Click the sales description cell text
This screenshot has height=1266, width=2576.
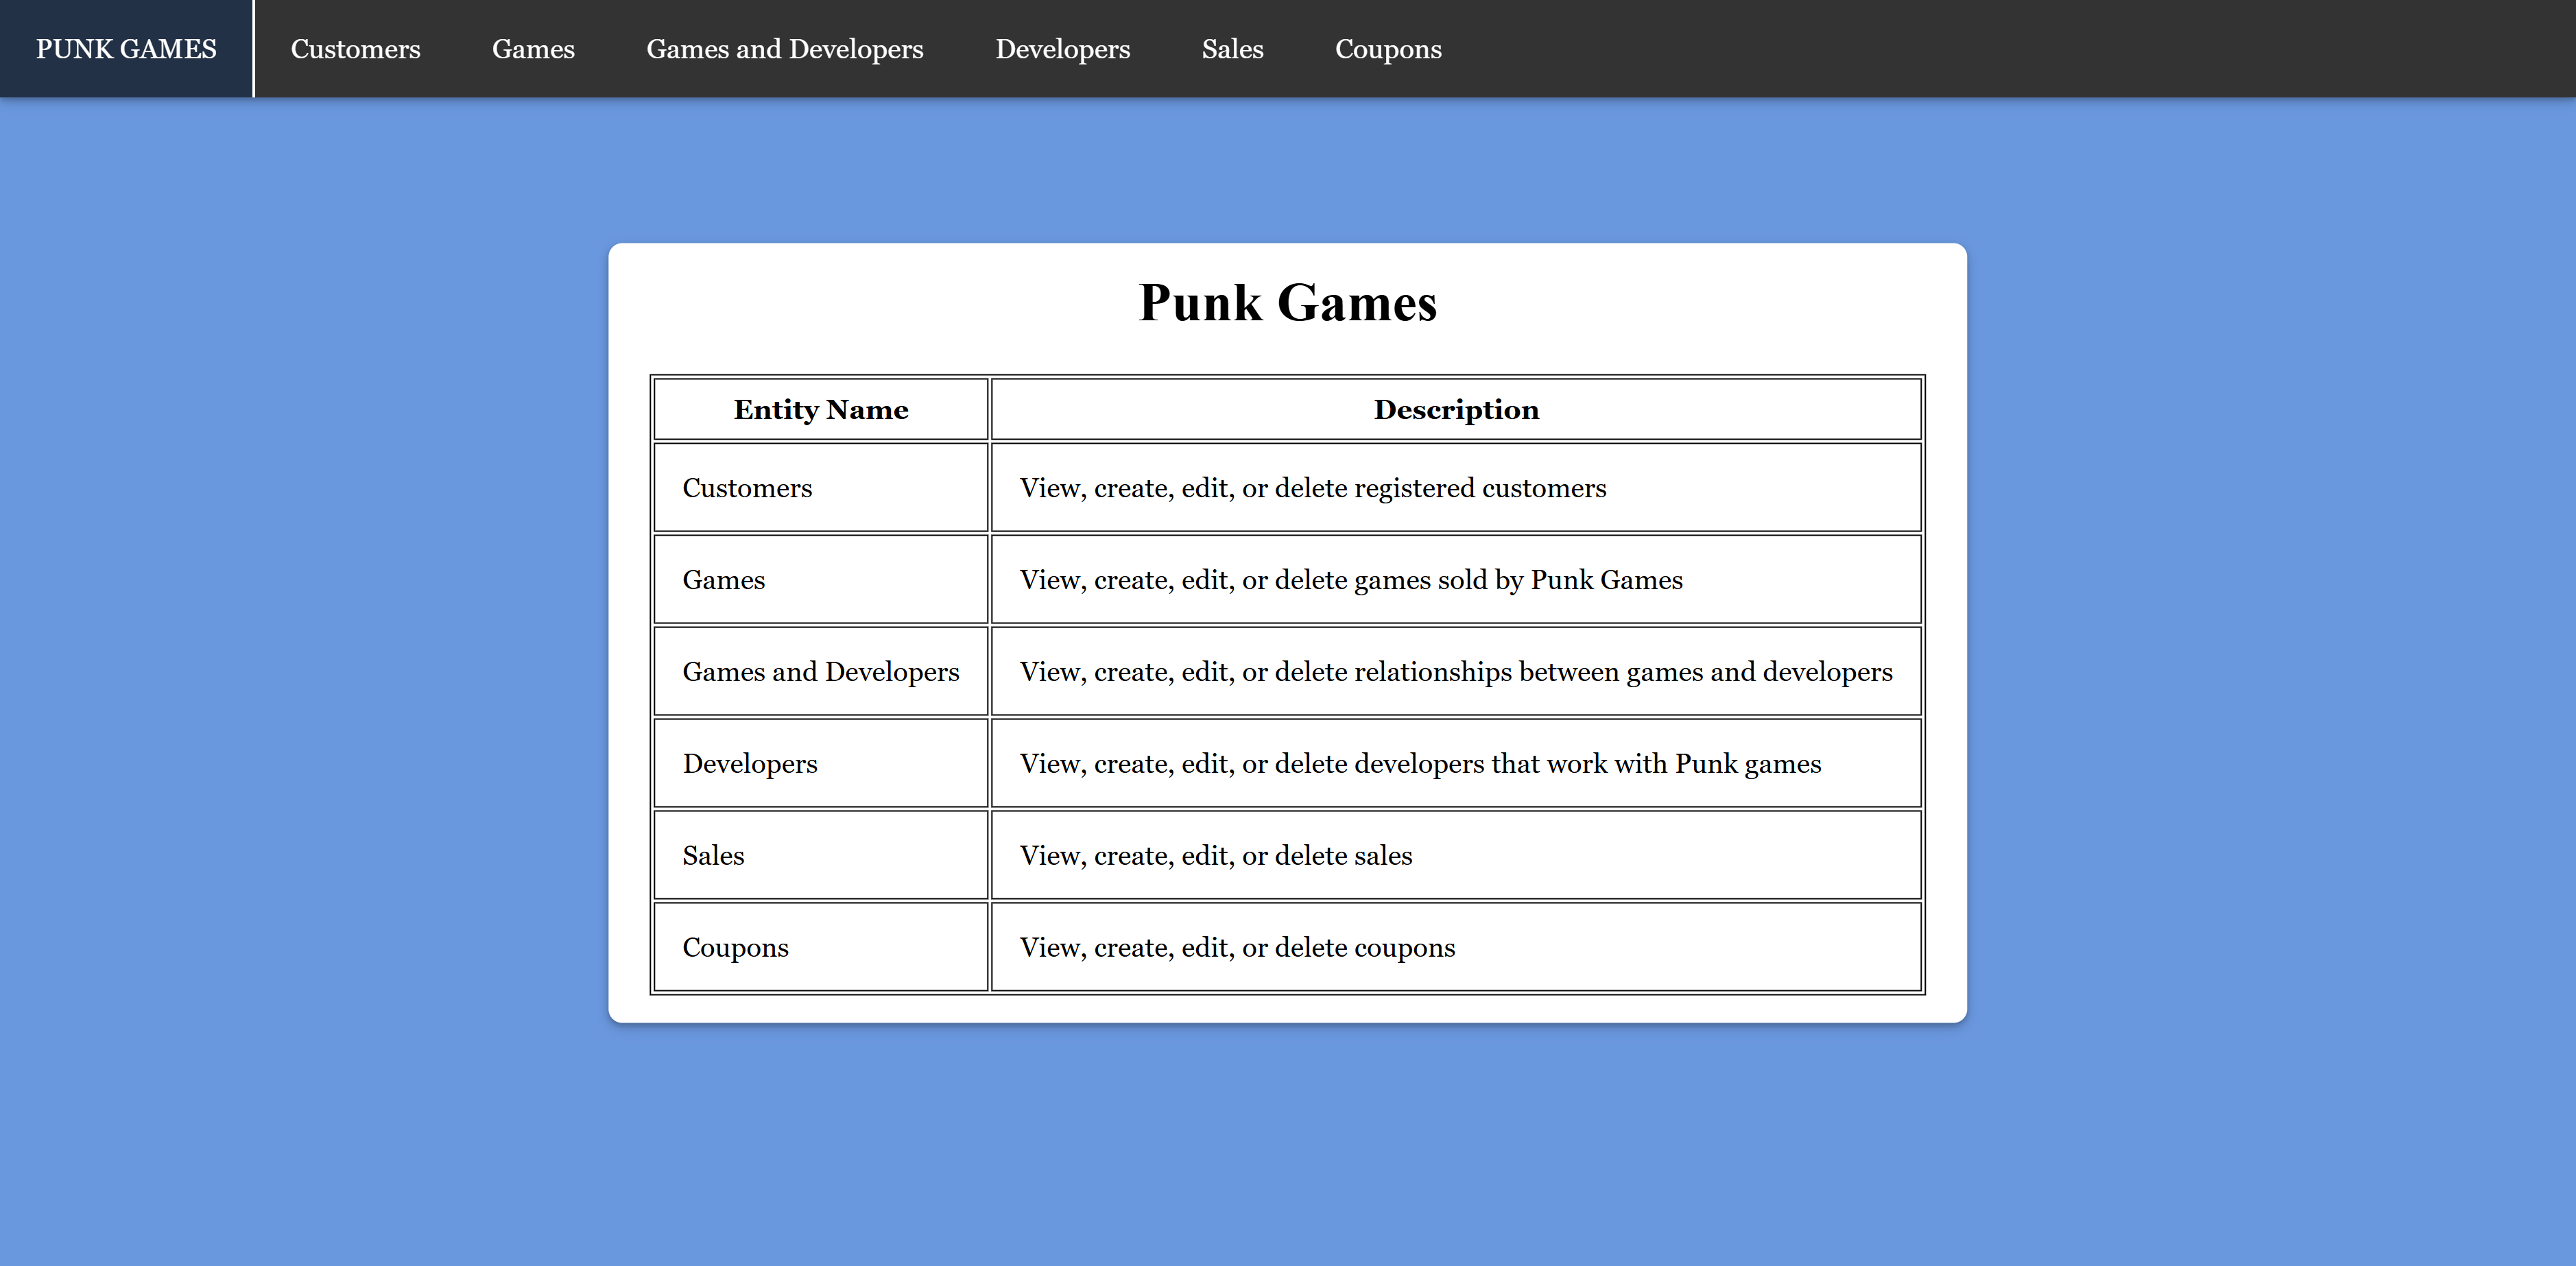tap(1215, 856)
